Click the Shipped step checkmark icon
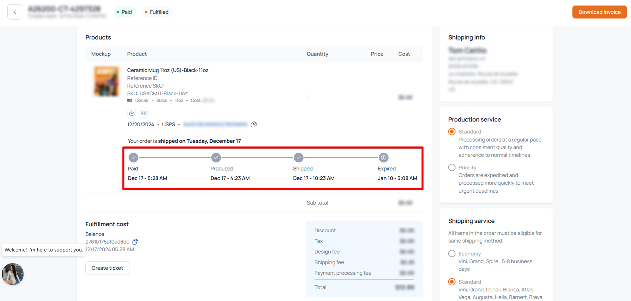Image resolution: width=631 pixels, height=301 pixels. click(x=299, y=157)
